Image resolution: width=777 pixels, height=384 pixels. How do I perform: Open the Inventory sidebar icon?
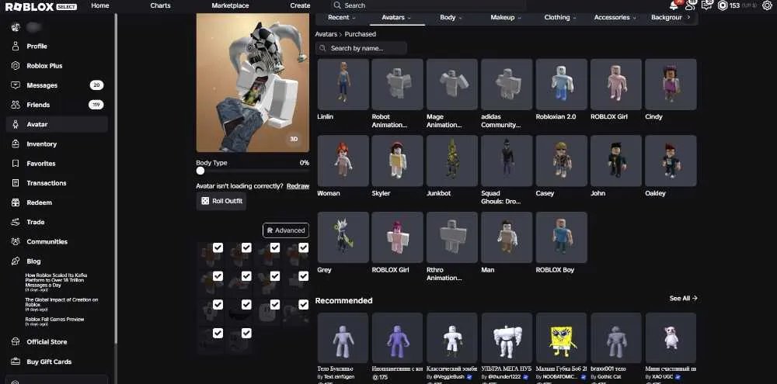16,144
